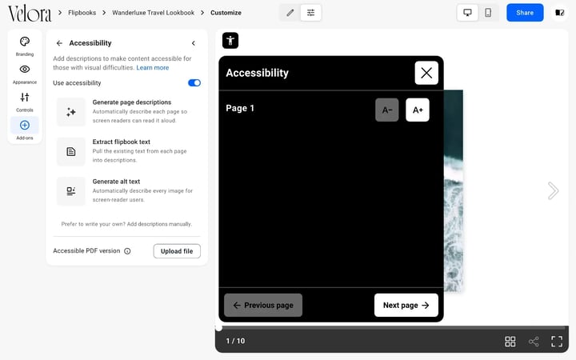
Task: Toggle the theme contrast icon at top right
Action: (559, 13)
